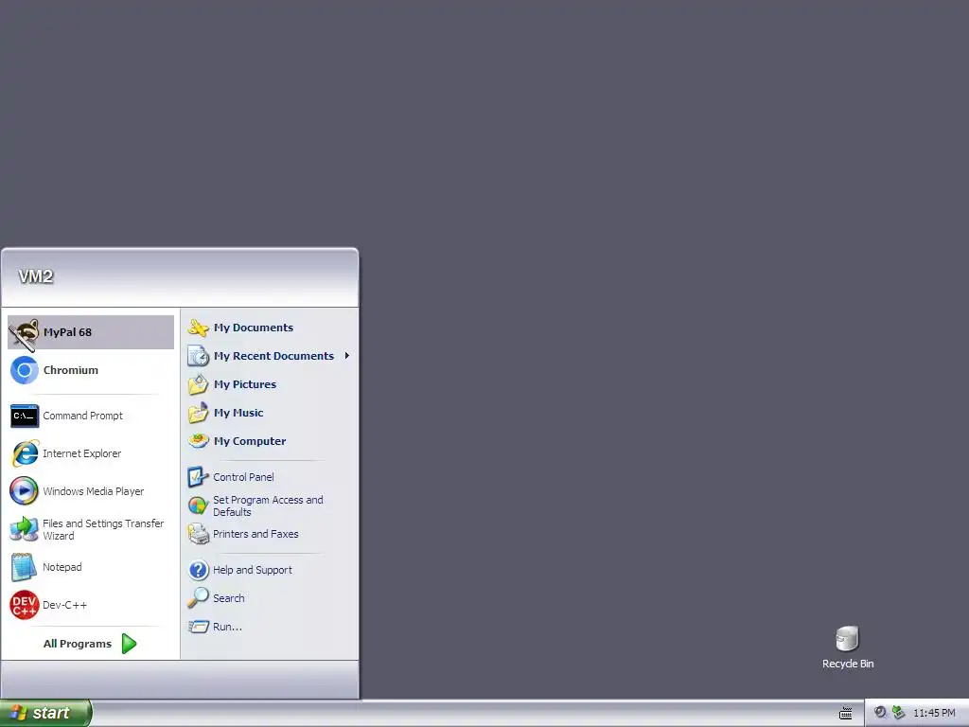Click the Start button

[x=45, y=713]
